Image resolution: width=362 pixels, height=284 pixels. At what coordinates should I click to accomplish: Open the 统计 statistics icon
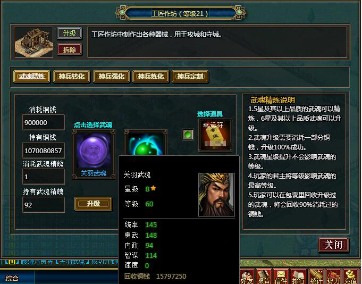(x=316, y=276)
